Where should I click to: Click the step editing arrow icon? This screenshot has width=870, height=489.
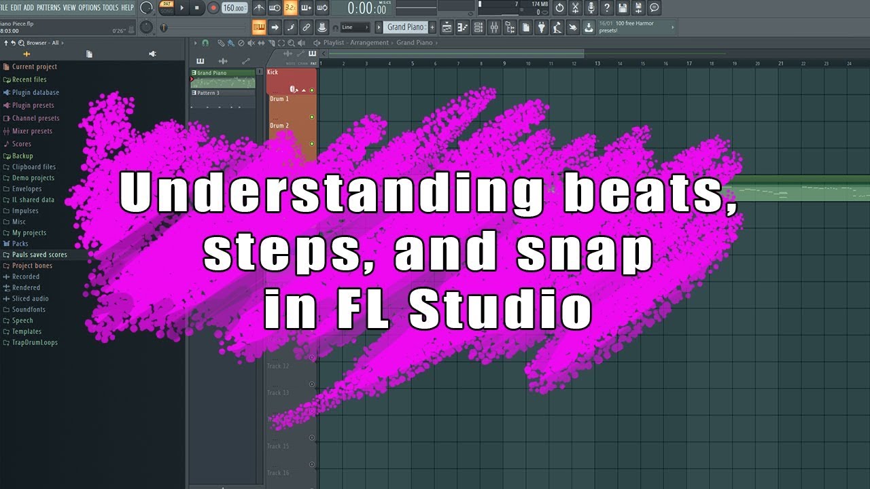tap(275, 27)
